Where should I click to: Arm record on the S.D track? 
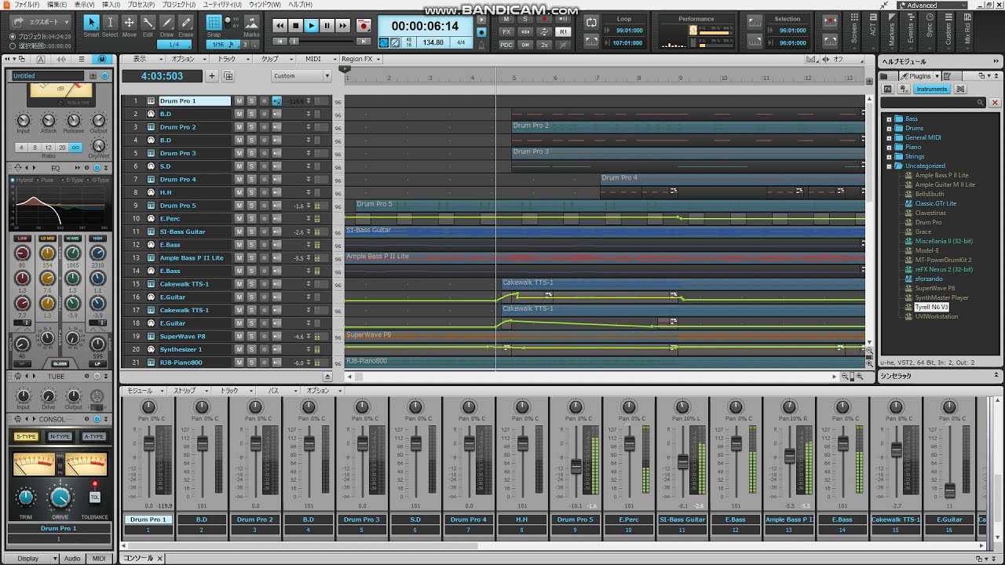(x=264, y=166)
